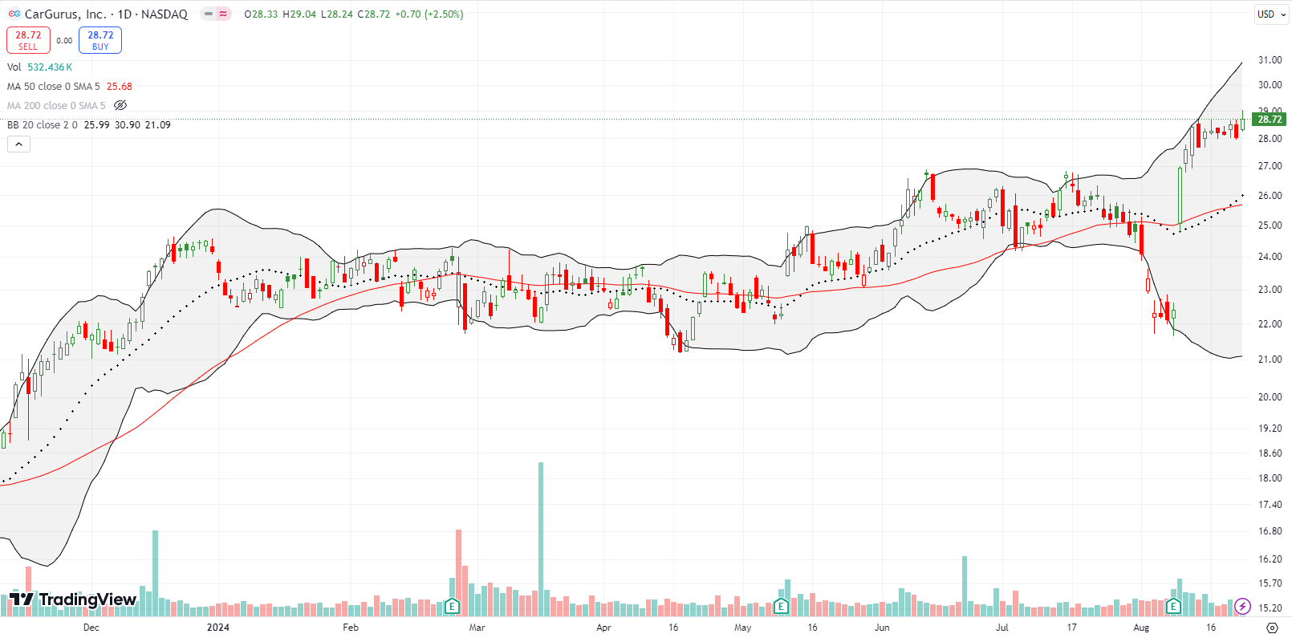
Task: Open the earnings marker in August
Action: (x=1173, y=606)
